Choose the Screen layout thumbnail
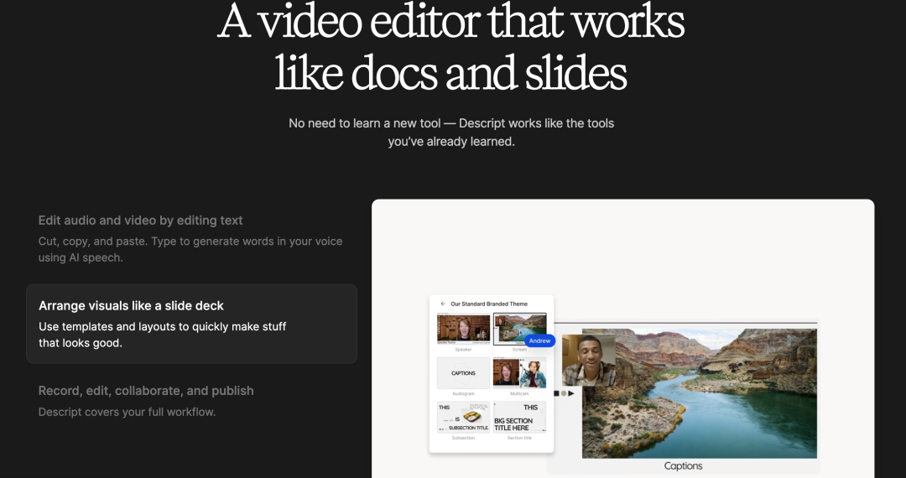906x478 pixels. (519, 329)
